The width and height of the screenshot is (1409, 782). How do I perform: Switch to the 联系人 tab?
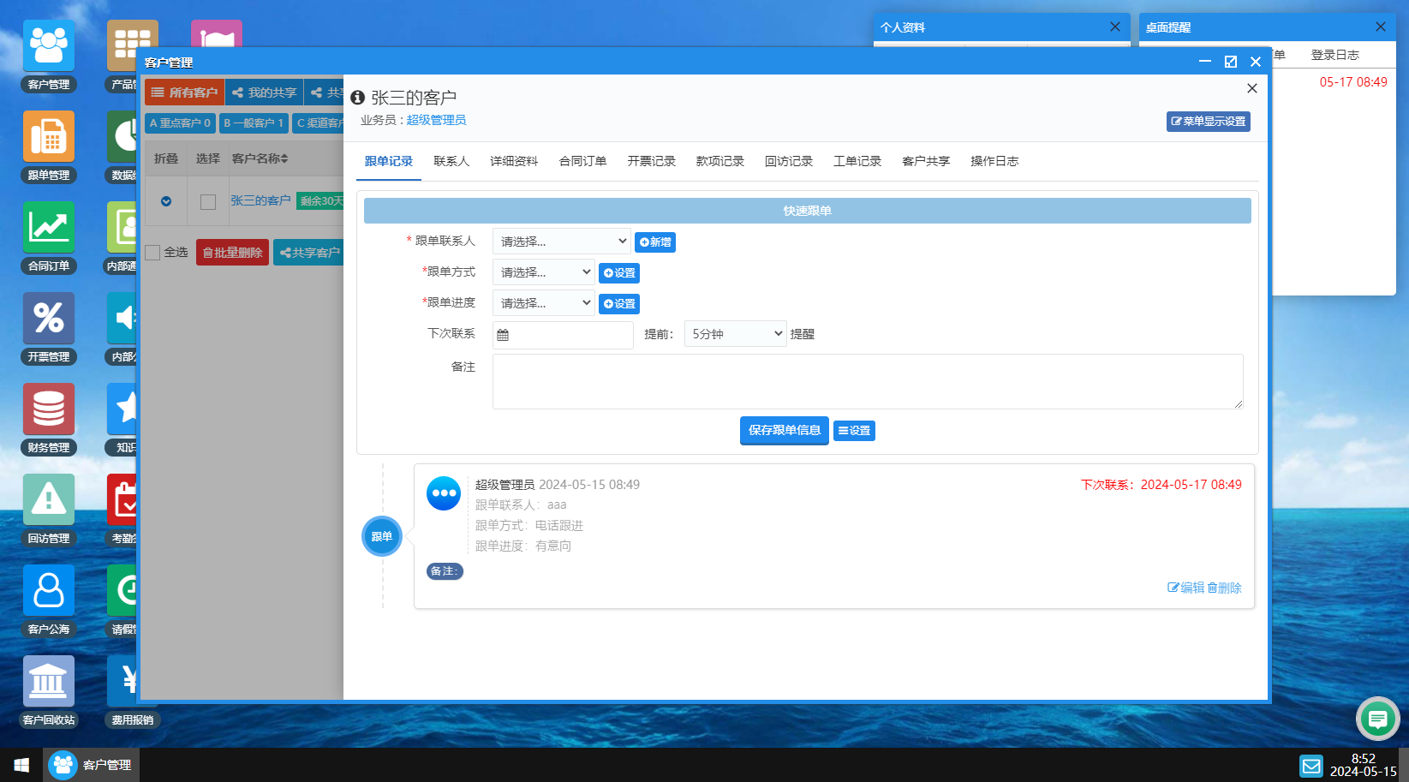(x=451, y=161)
